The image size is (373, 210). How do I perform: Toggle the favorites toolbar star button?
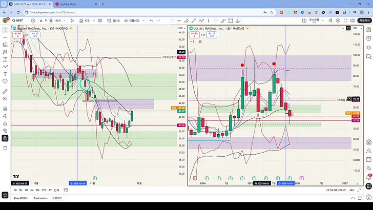tap(5, 195)
